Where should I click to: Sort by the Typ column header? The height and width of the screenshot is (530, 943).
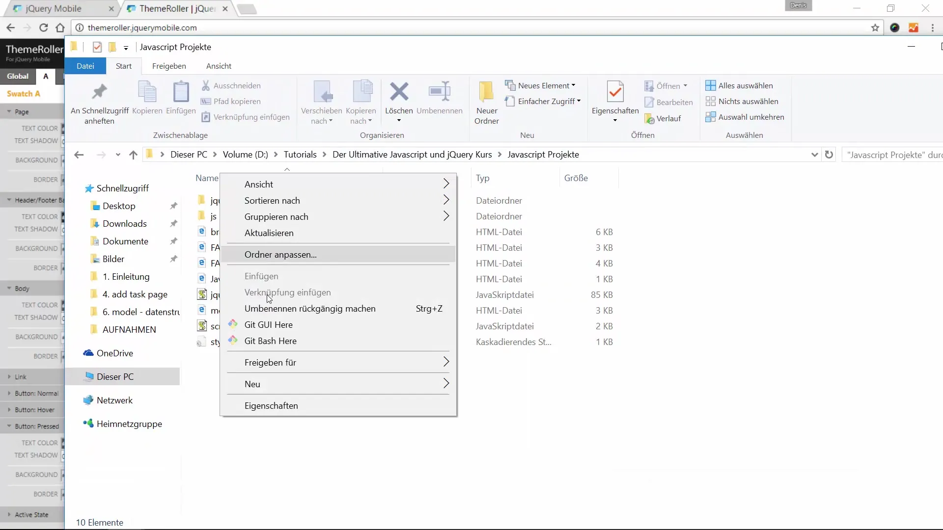[x=482, y=178]
